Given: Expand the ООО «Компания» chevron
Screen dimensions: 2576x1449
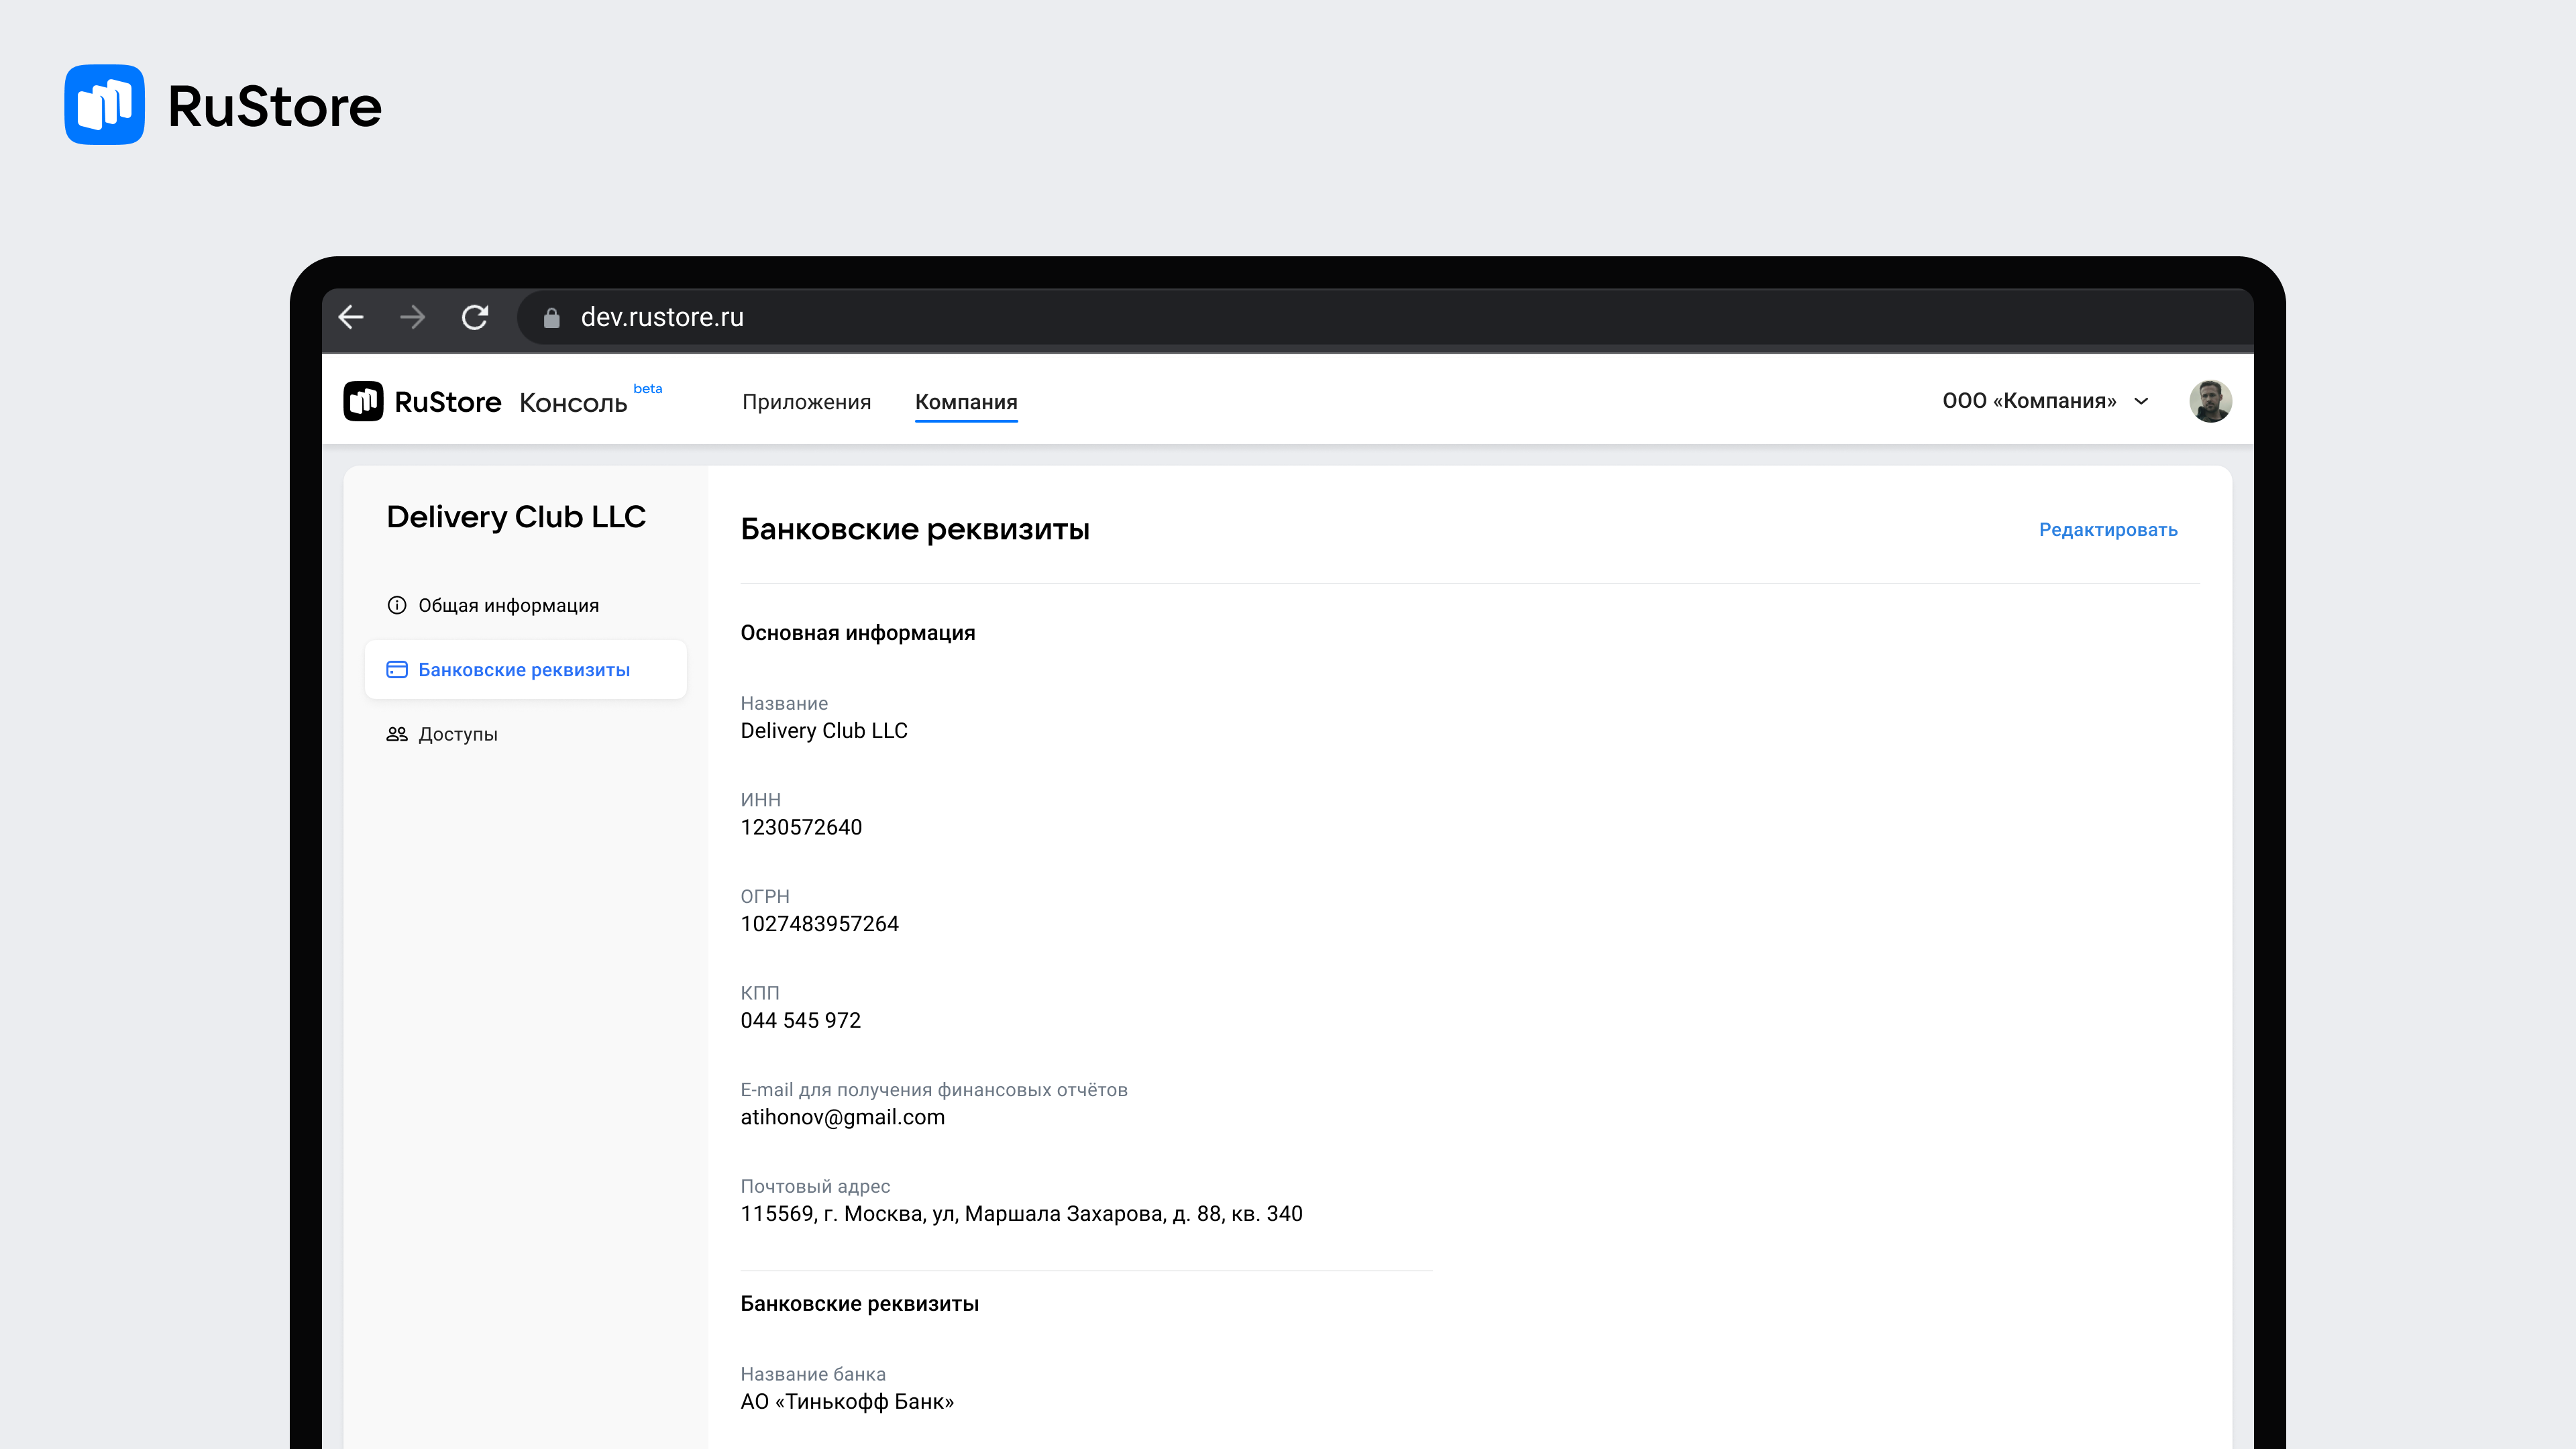Looking at the screenshot, I should [x=2141, y=401].
